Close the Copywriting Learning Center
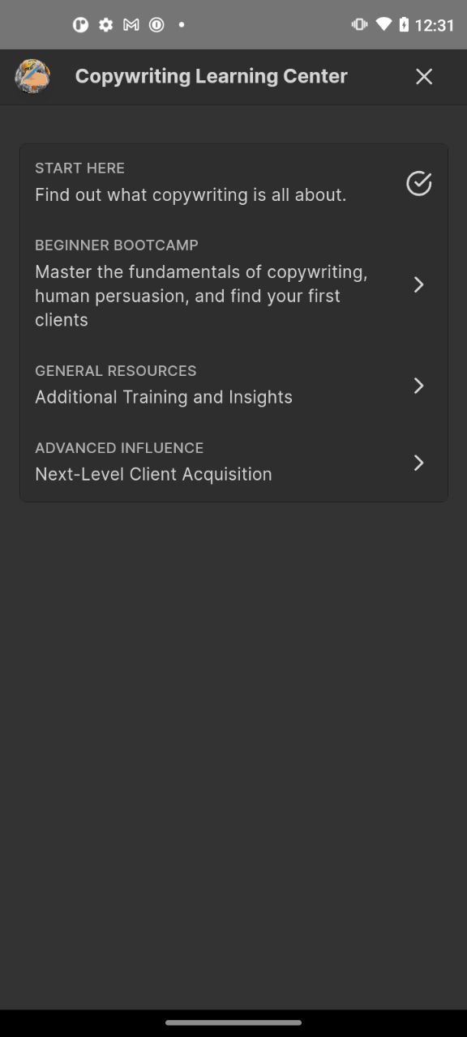The image size is (467, 1037). 424,76
